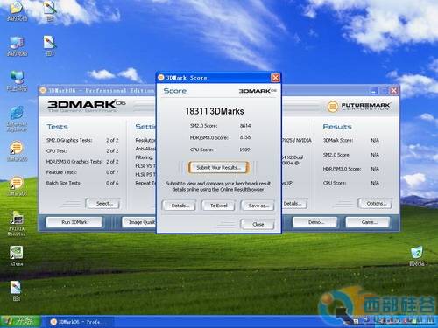The height and width of the screenshot is (328, 438).
Task: Export the score To Excel
Action: pos(218,206)
